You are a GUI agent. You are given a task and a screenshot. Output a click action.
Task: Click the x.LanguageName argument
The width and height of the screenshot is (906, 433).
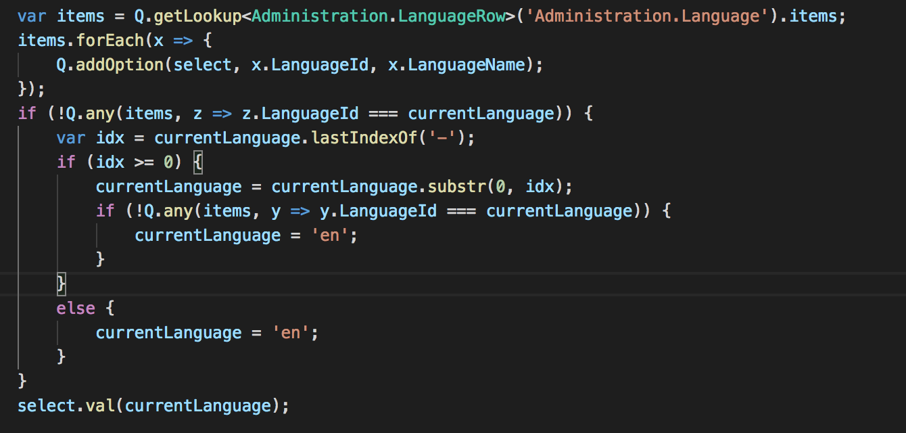click(456, 65)
